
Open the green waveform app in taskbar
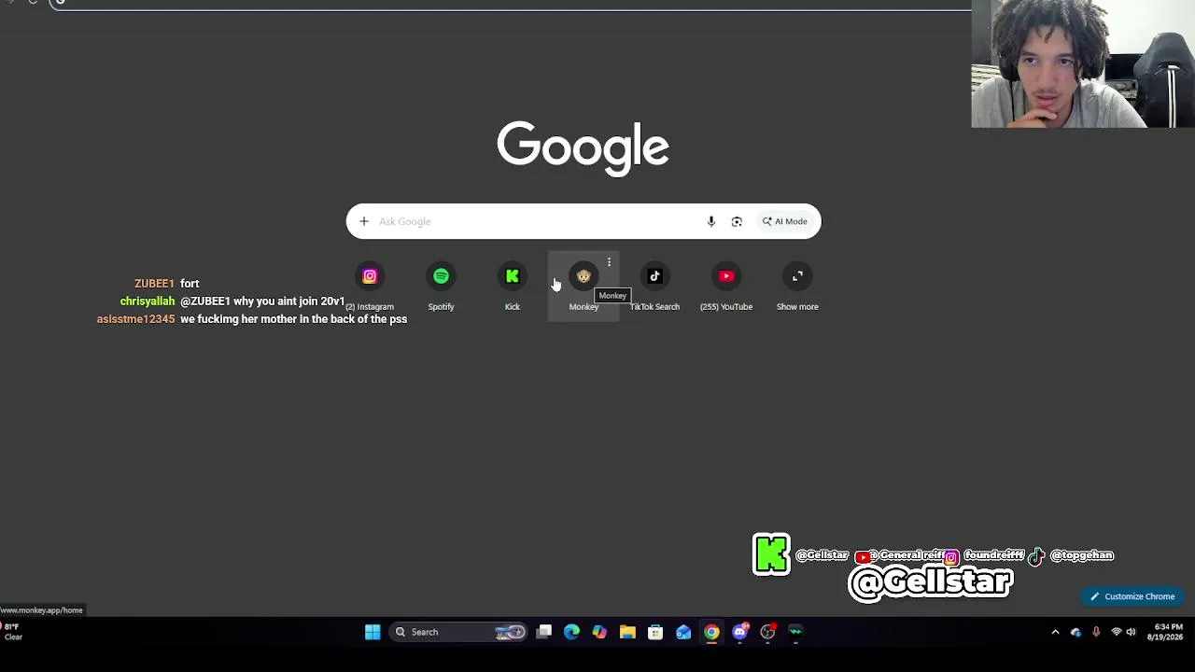(795, 632)
